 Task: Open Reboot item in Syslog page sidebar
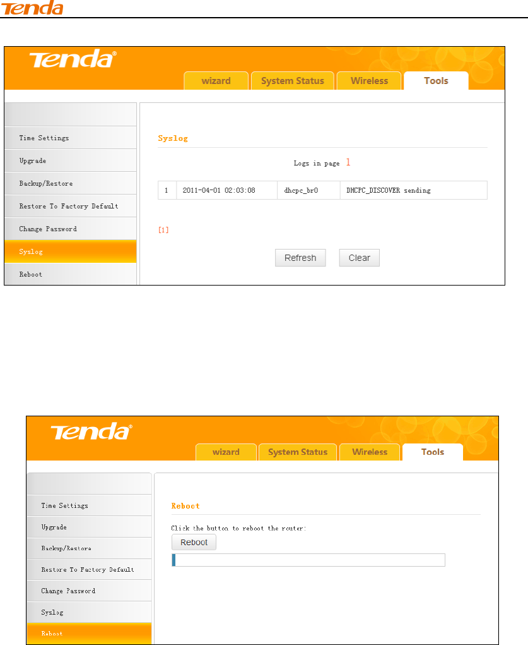point(70,274)
